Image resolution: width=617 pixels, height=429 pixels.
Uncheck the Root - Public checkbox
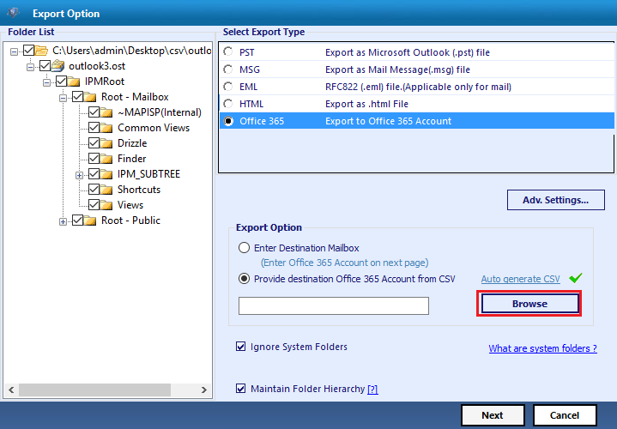pyautogui.click(x=77, y=221)
